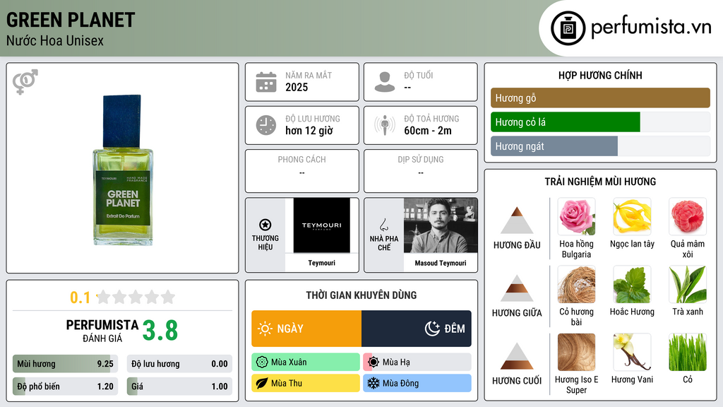The width and height of the screenshot is (723, 407).
Task: Click the Phong cách box
Action: [x=302, y=171]
